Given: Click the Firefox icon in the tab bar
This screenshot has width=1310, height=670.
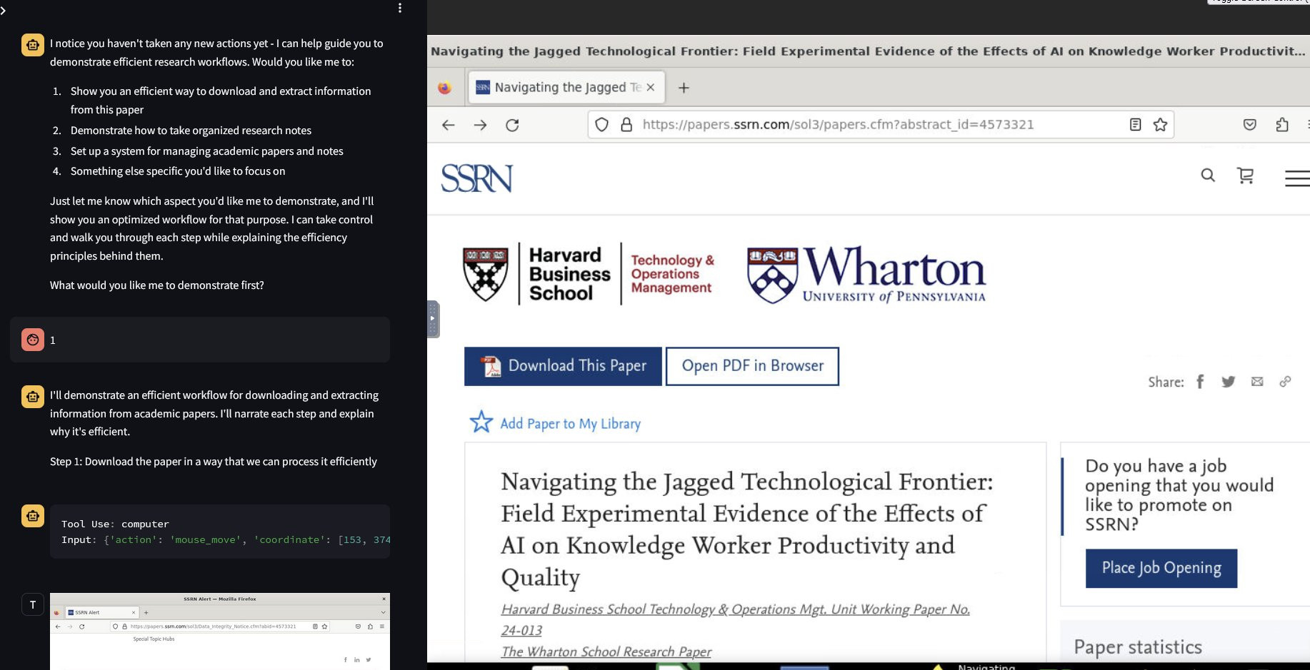Looking at the screenshot, I should pyautogui.click(x=444, y=88).
